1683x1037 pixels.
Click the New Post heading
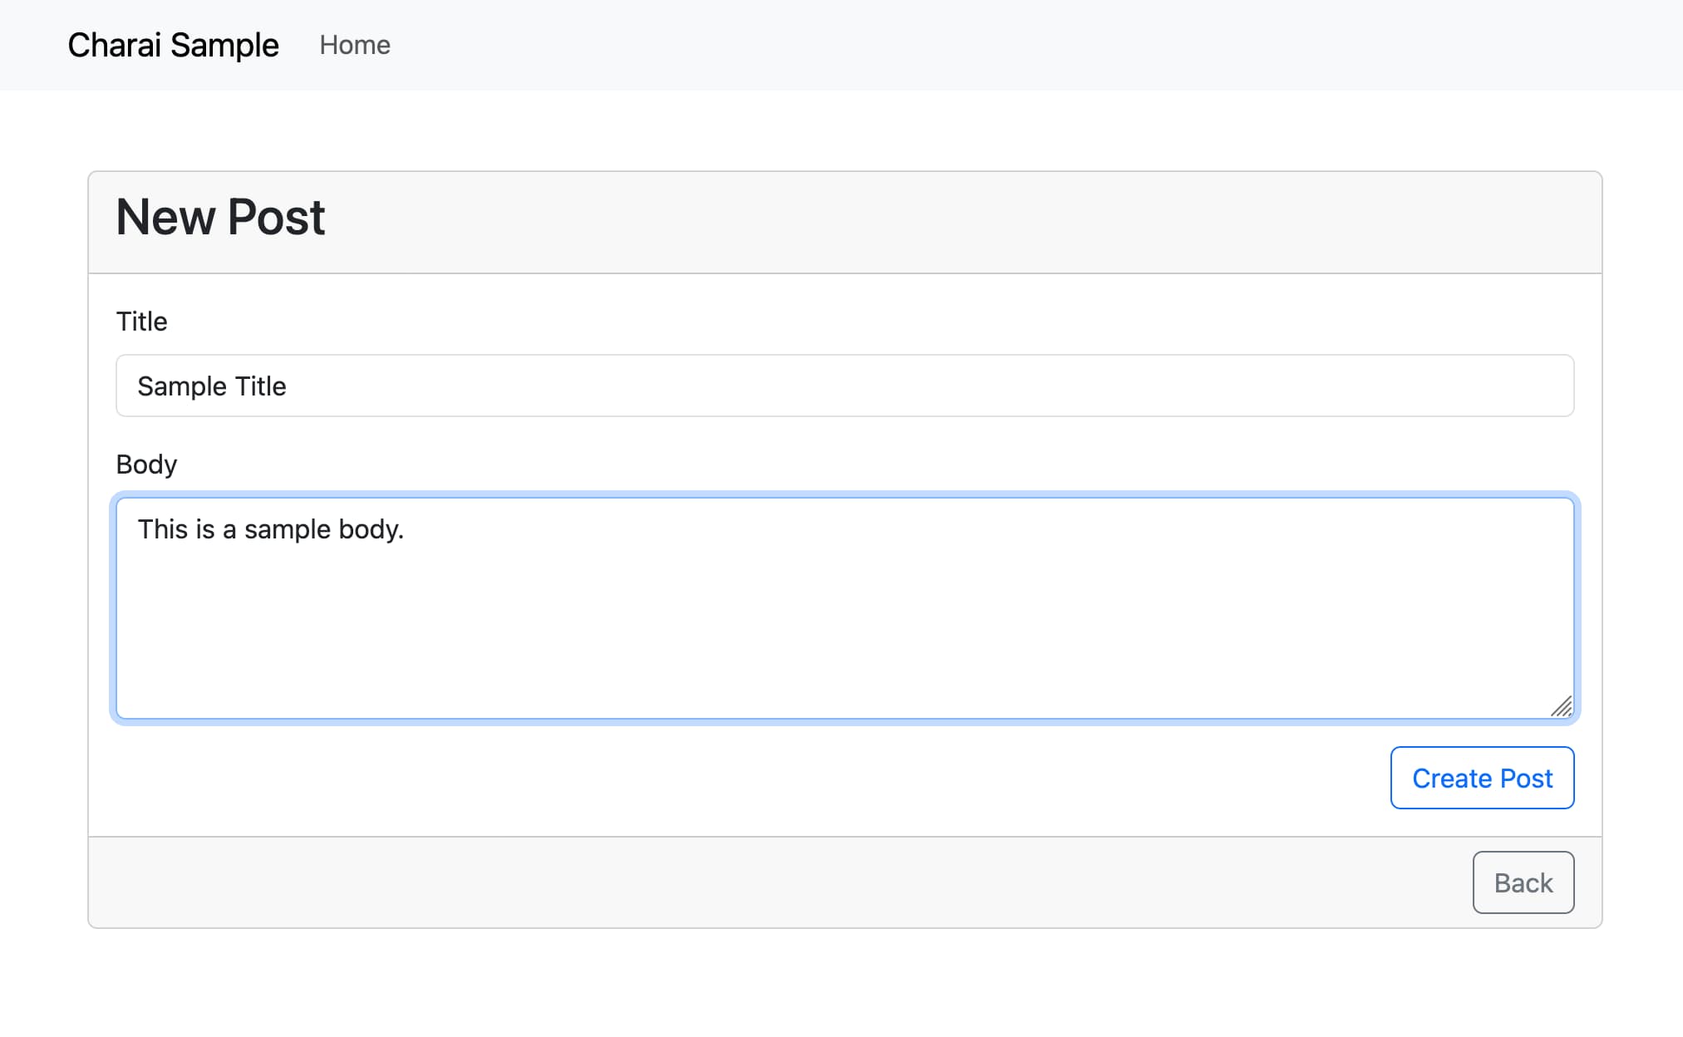(220, 218)
